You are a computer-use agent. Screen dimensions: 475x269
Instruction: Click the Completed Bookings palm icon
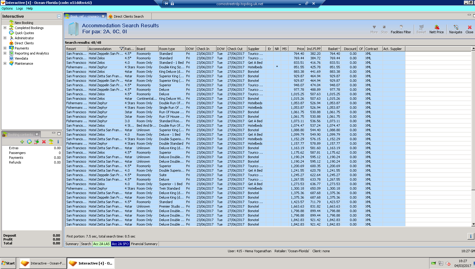tap(11, 28)
